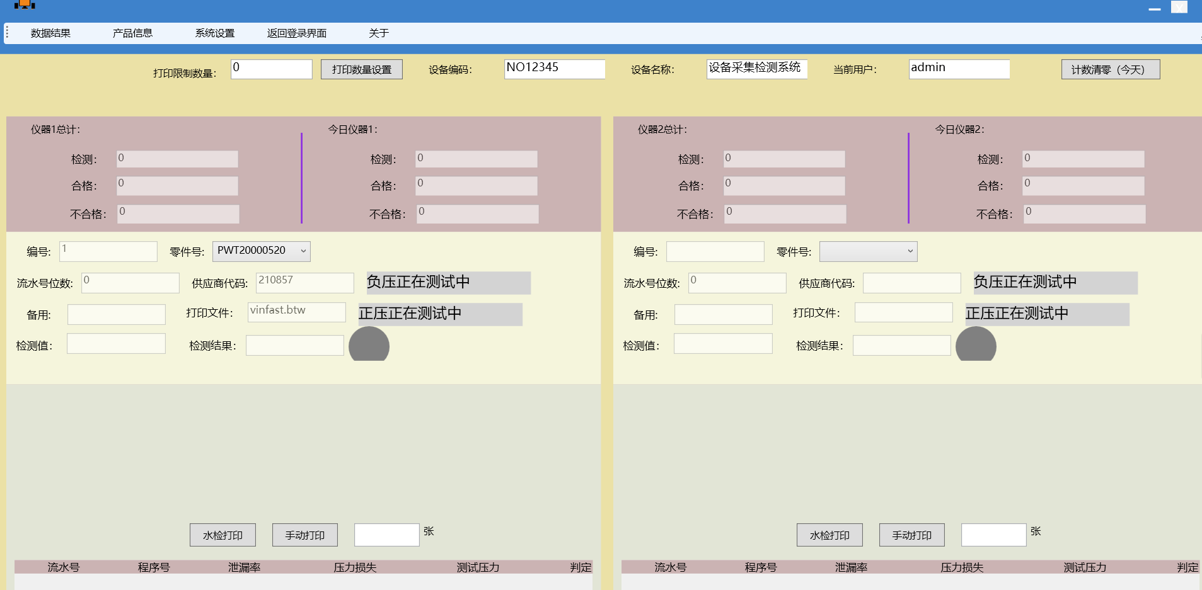Image resolution: width=1202 pixels, height=590 pixels.
Task: Click the right 水检打印 button
Action: click(x=830, y=535)
